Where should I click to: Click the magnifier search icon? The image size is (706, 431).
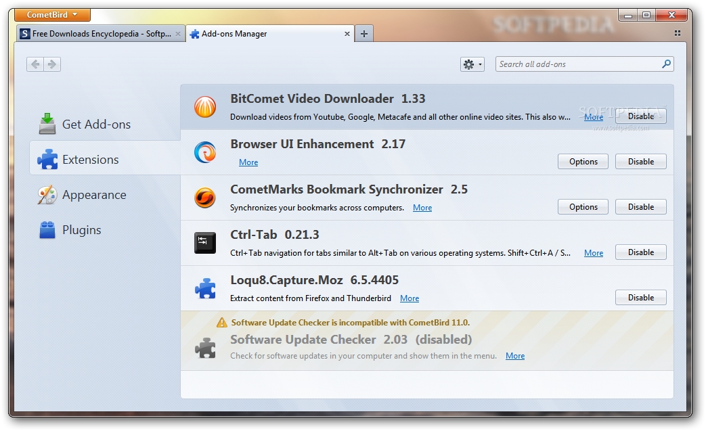[666, 64]
